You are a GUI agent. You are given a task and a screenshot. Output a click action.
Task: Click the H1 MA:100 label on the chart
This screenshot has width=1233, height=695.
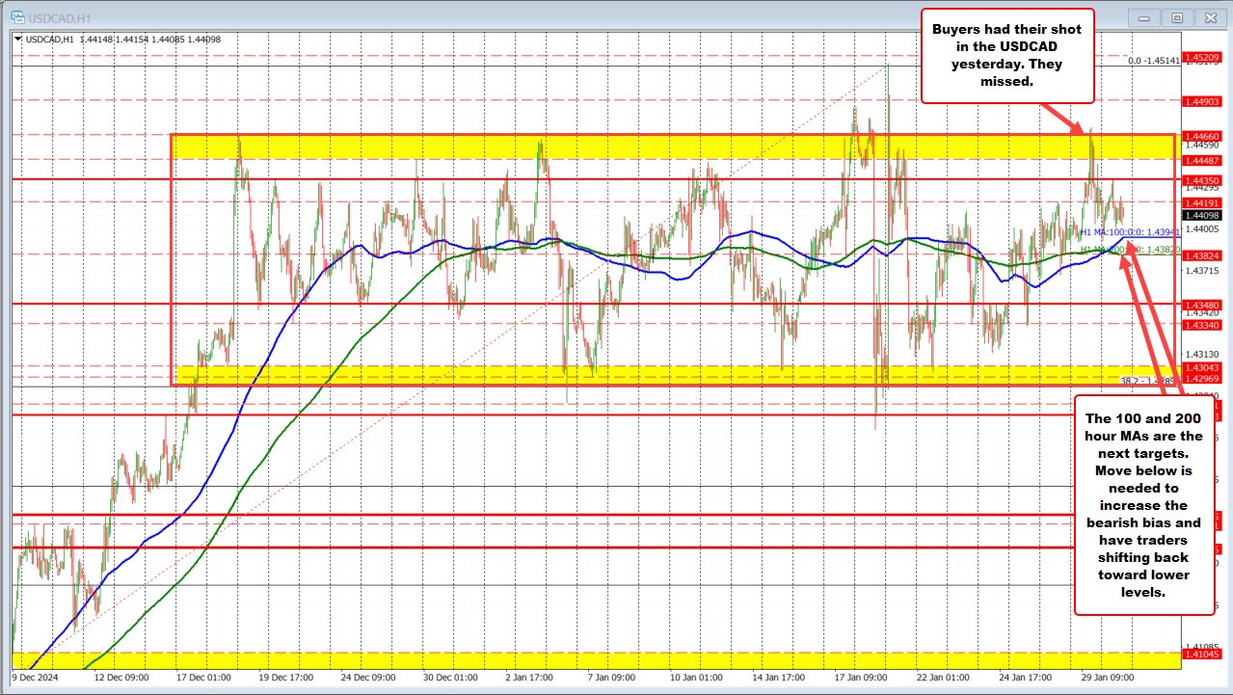click(x=1130, y=231)
